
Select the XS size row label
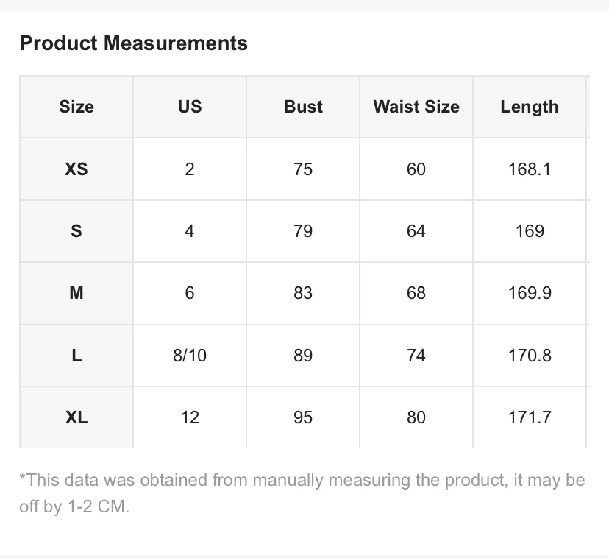coord(76,169)
